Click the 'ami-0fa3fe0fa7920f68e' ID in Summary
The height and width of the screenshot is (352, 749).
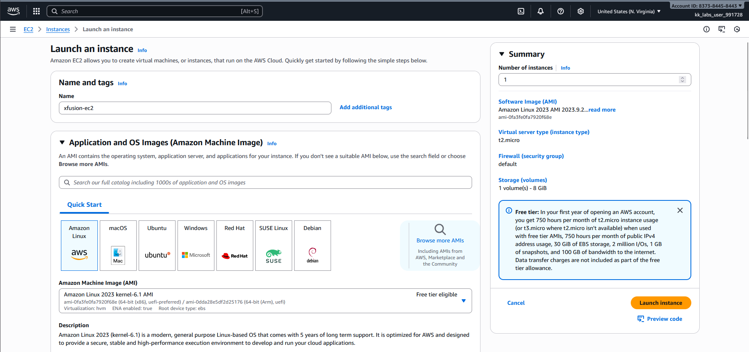click(x=525, y=117)
